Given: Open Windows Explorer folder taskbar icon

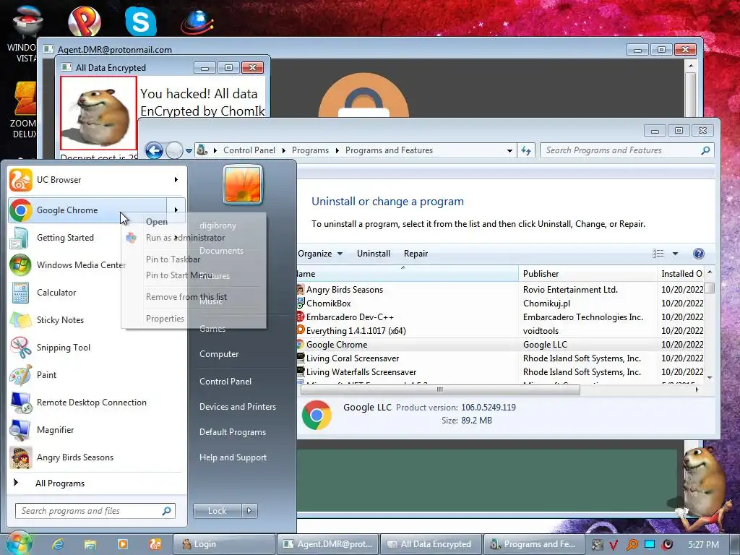Looking at the screenshot, I should (x=90, y=544).
